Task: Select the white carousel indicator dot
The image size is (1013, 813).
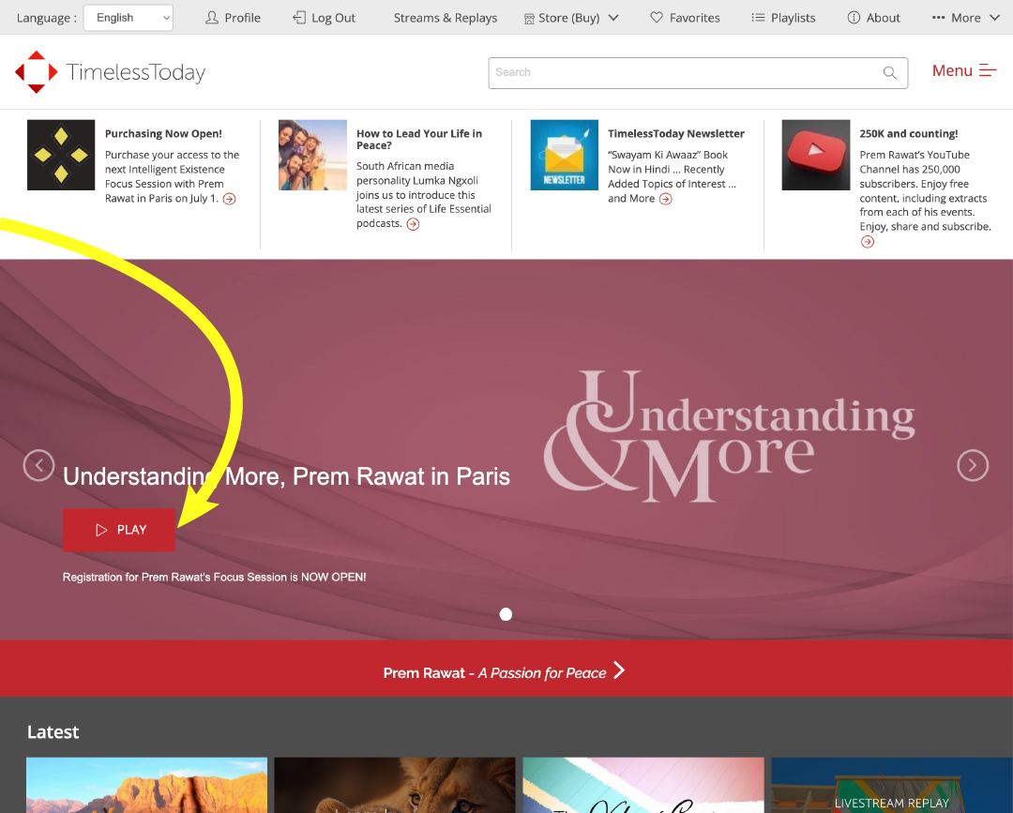Action: click(506, 614)
